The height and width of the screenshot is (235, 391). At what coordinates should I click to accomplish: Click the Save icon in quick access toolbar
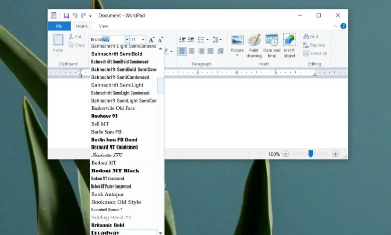[66, 15]
